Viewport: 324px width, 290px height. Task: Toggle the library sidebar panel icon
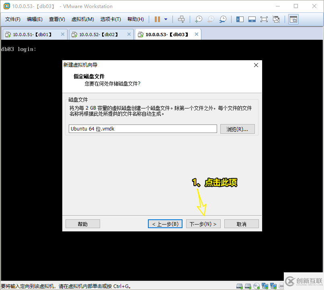(240, 19)
